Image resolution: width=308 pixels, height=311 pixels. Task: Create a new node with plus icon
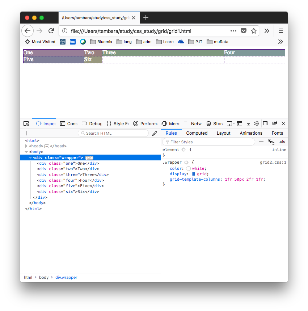(x=26, y=133)
